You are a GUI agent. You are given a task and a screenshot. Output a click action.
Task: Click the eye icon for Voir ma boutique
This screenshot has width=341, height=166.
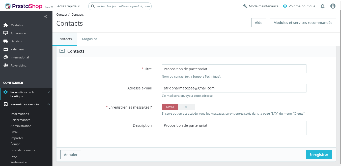(x=285, y=6)
